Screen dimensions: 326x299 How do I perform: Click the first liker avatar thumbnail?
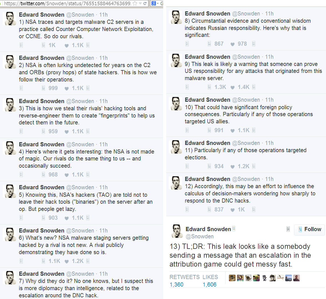(x=232, y=278)
